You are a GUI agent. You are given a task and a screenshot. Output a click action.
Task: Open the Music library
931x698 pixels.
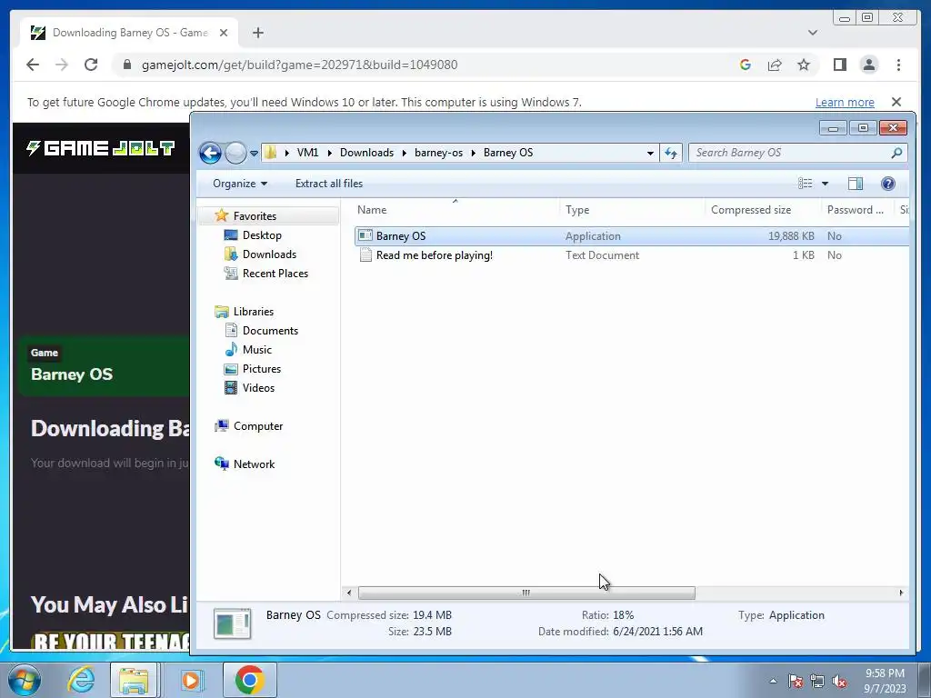[x=256, y=350]
